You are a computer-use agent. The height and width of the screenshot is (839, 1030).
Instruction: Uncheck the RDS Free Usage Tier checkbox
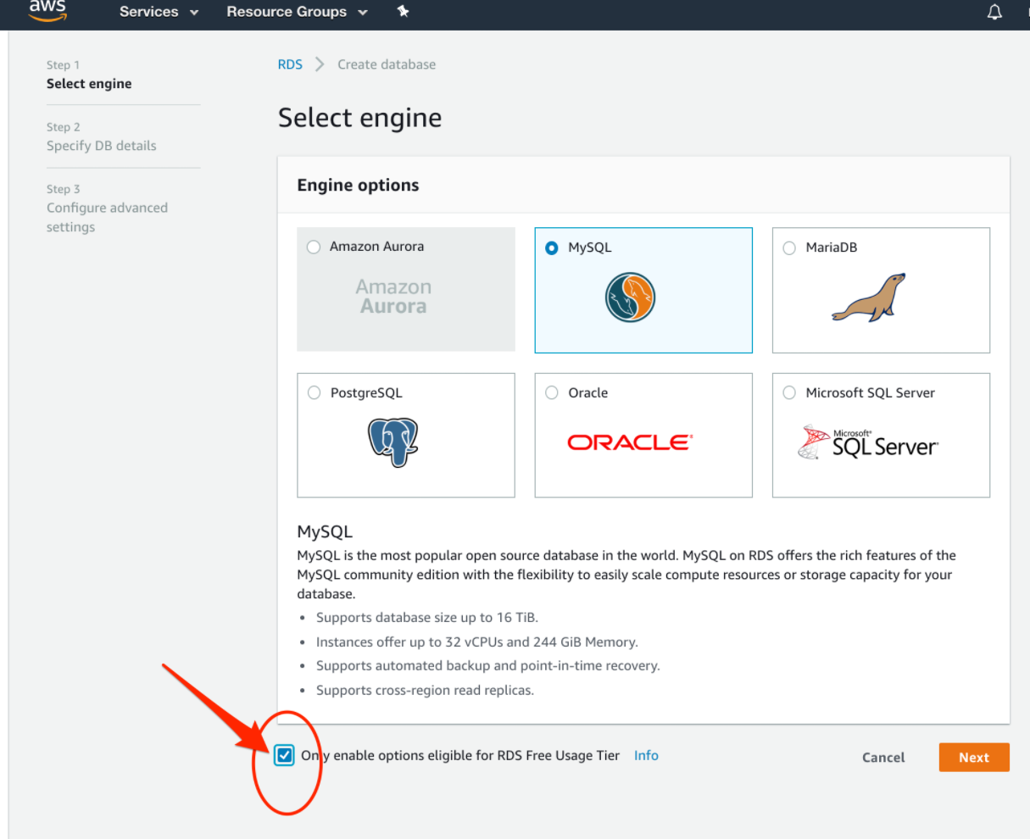point(284,755)
